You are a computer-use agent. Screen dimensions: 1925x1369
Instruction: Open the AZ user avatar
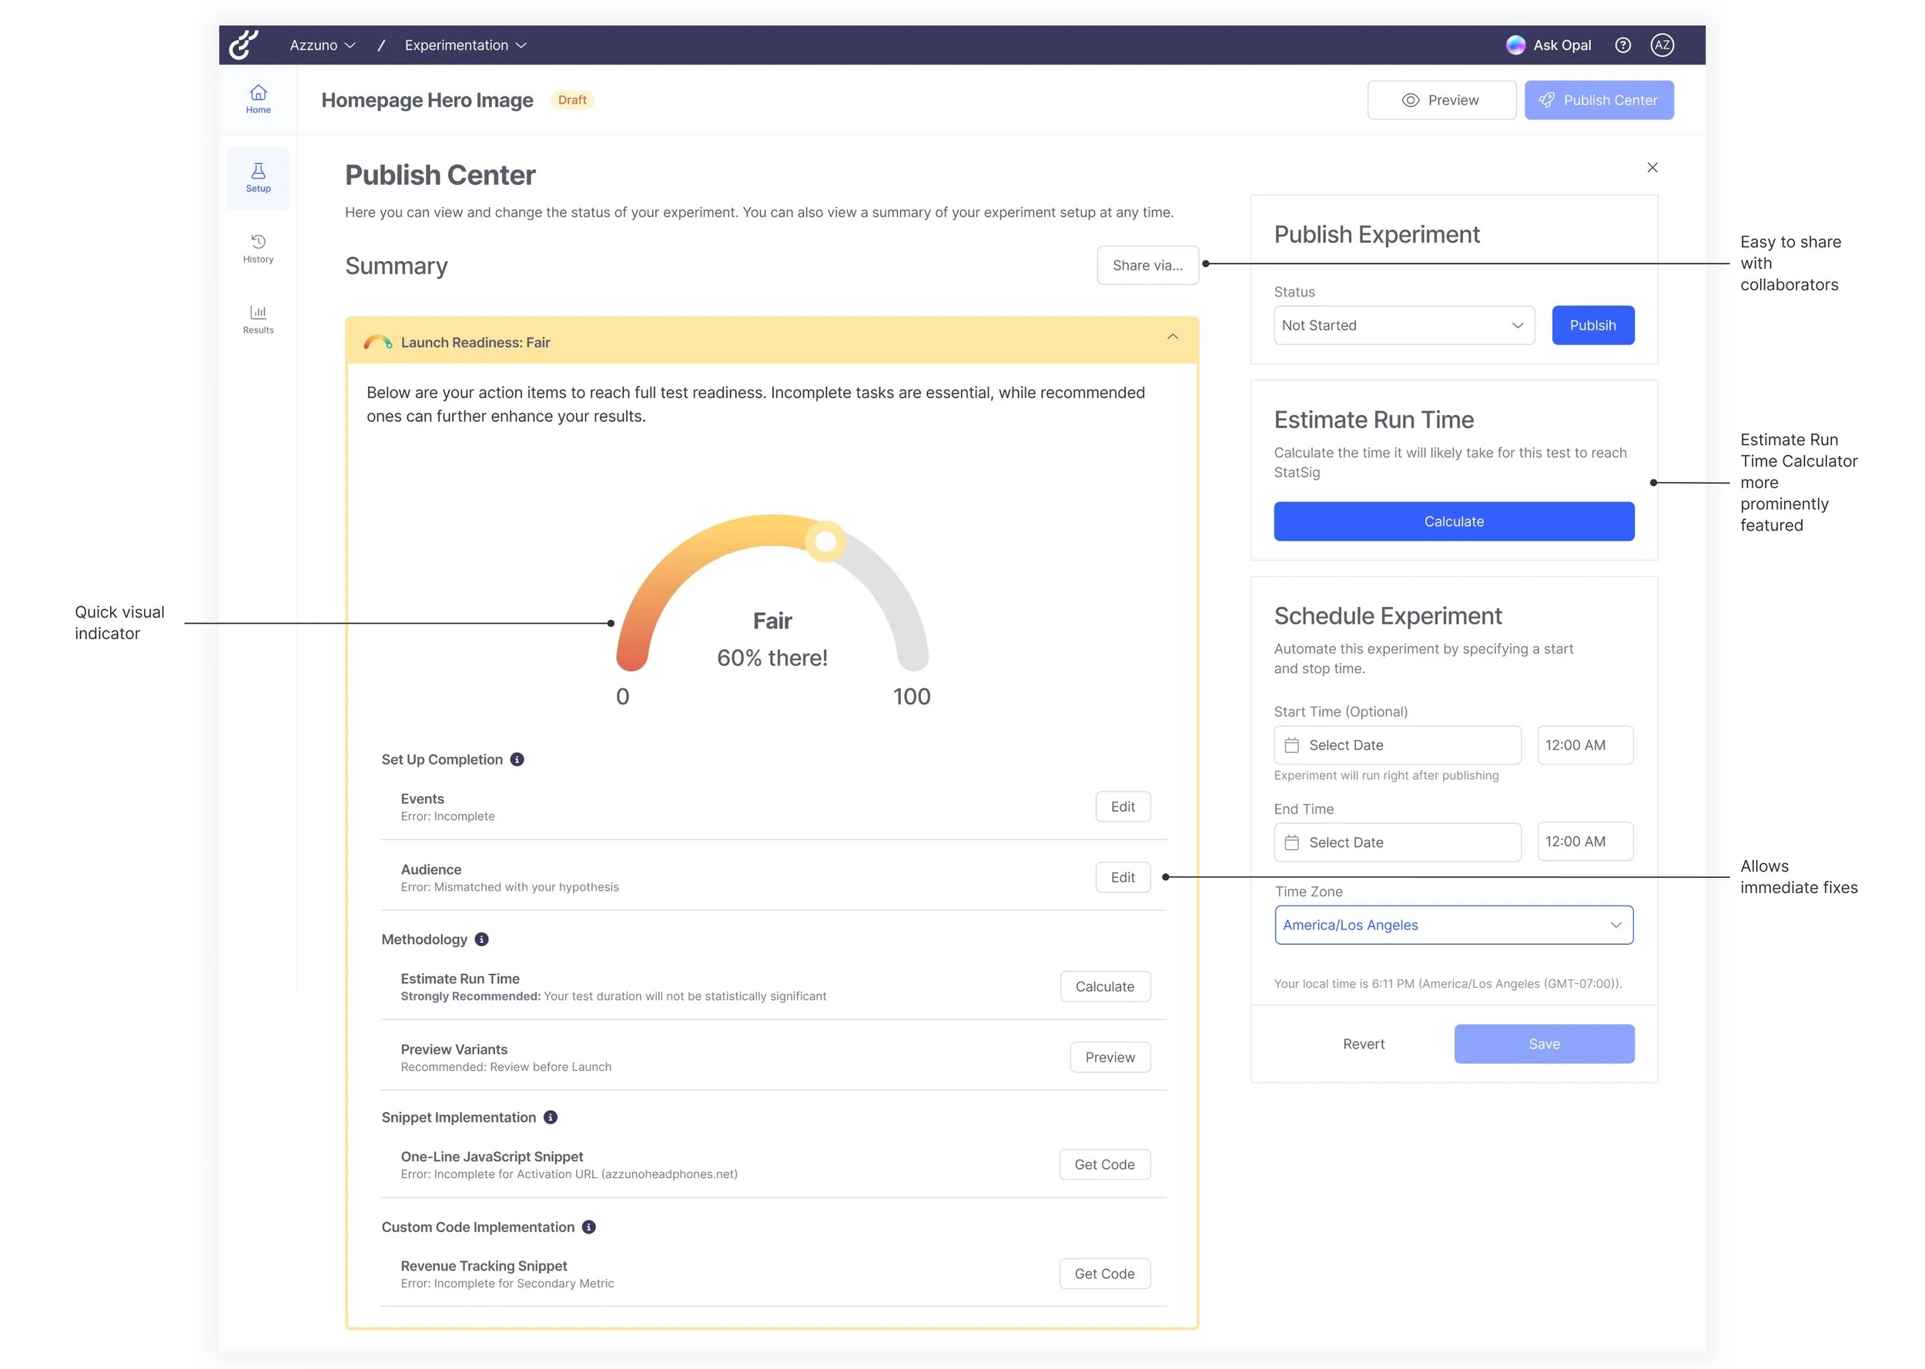(1661, 45)
